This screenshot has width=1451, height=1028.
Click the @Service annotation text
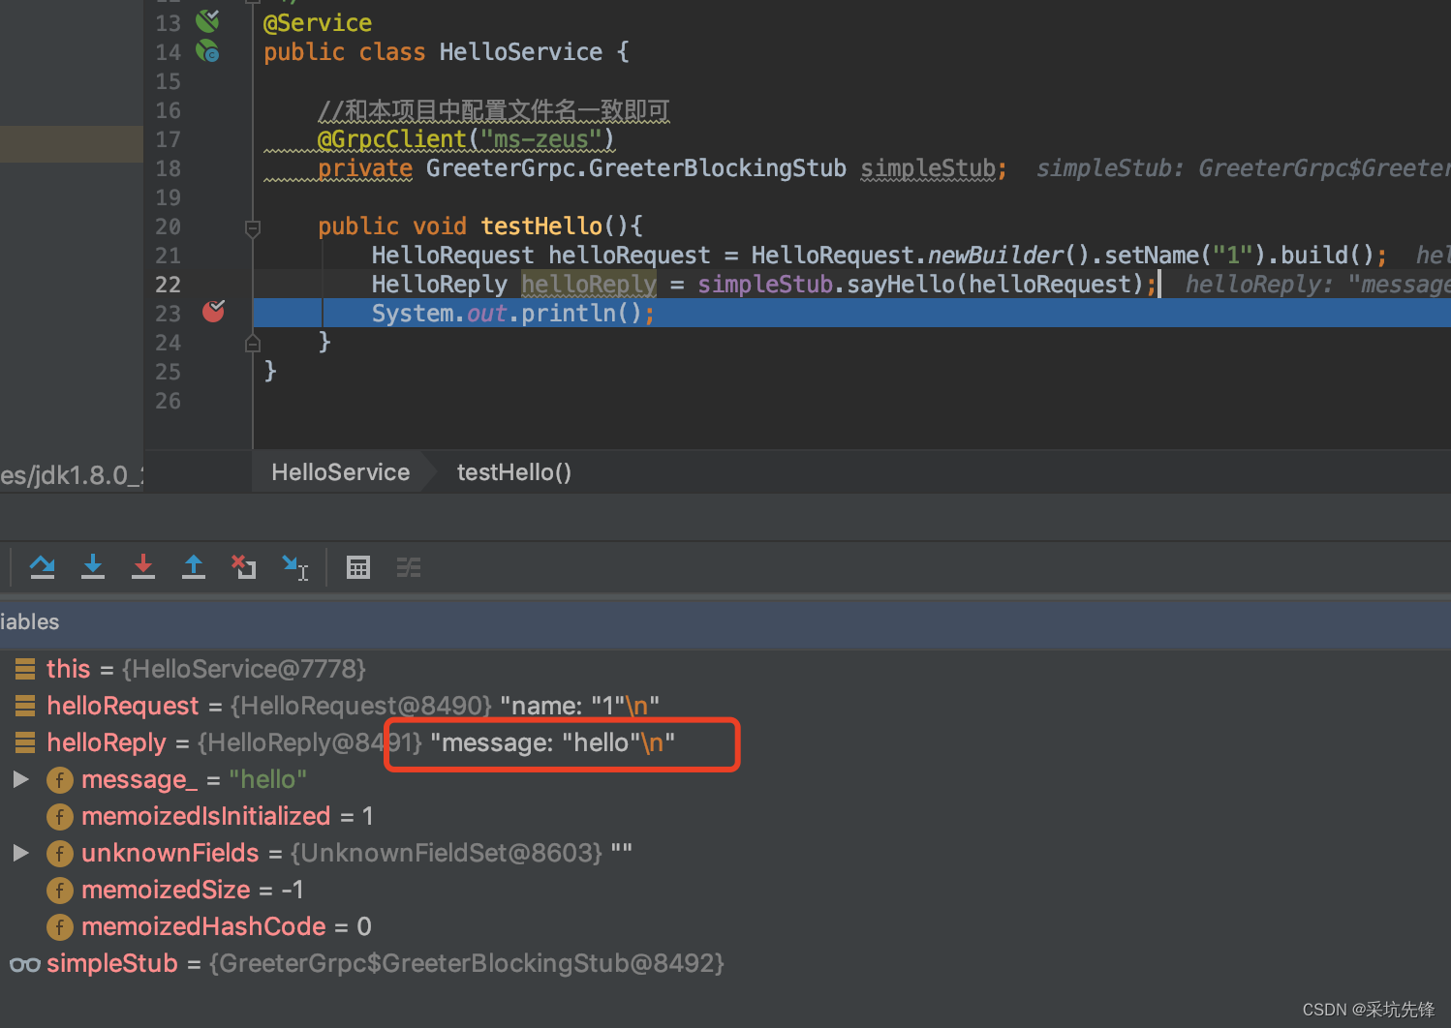click(318, 23)
